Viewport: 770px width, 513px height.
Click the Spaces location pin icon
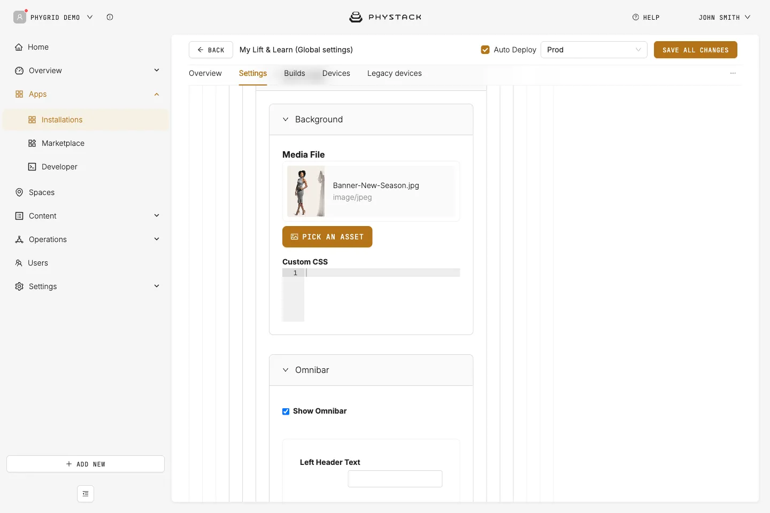[19, 192]
